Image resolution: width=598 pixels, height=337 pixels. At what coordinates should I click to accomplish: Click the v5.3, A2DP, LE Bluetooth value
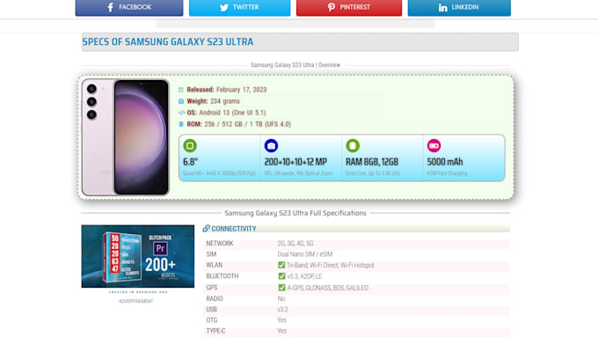coord(304,276)
